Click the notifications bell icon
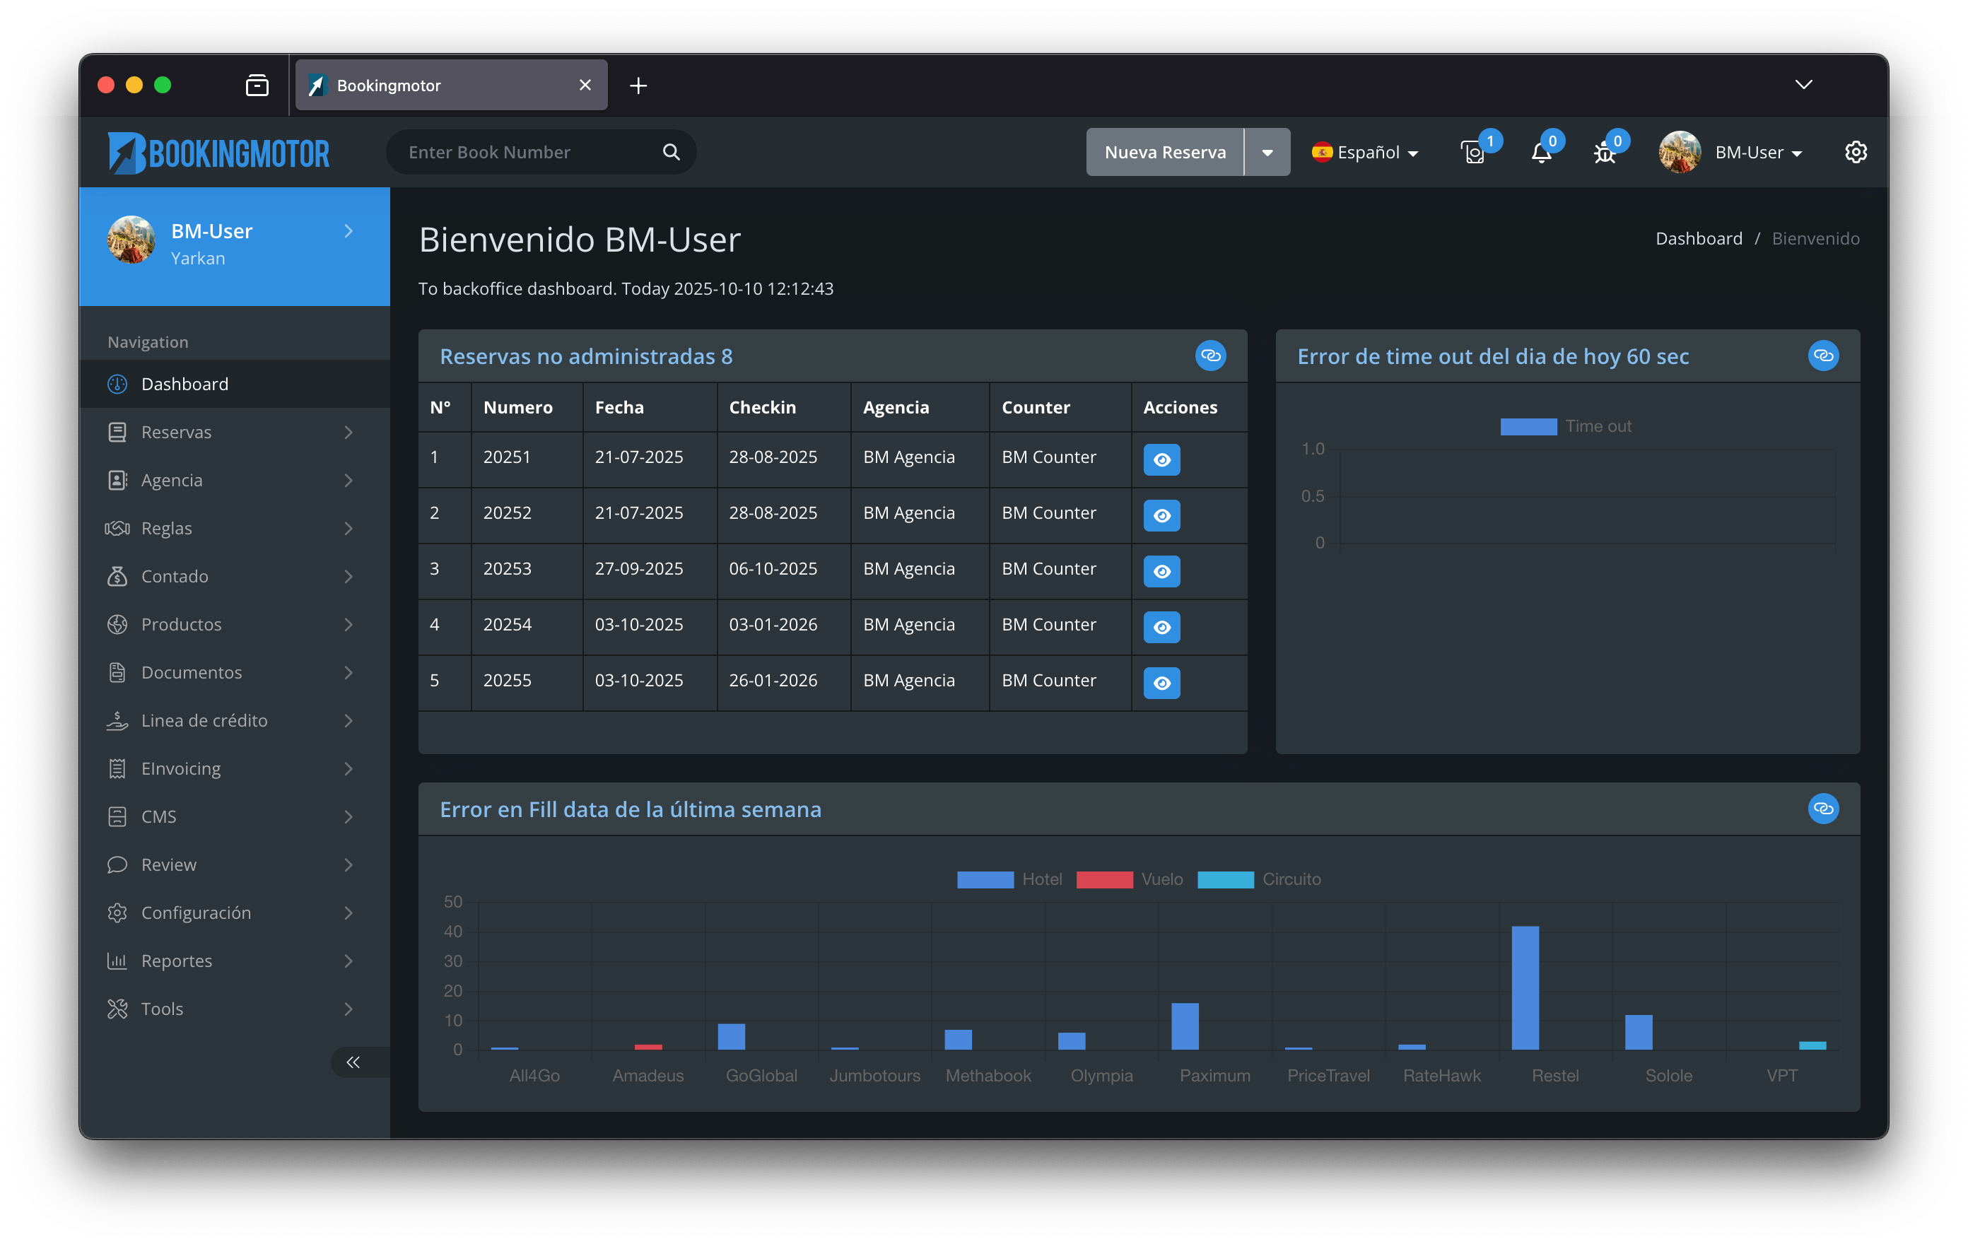The image size is (1968, 1244). click(x=1540, y=153)
